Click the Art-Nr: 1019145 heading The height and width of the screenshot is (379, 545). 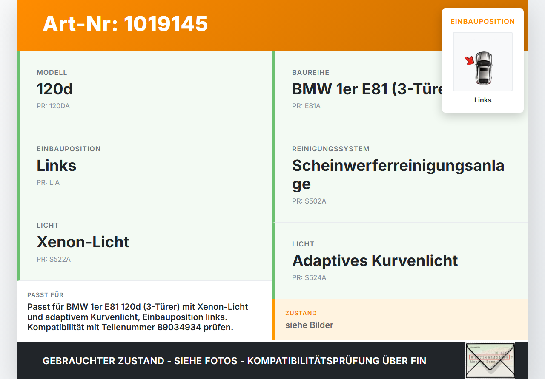click(x=125, y=24)
